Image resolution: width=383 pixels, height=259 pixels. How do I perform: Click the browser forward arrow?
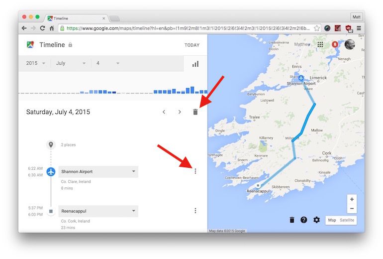tap(33, 28)
